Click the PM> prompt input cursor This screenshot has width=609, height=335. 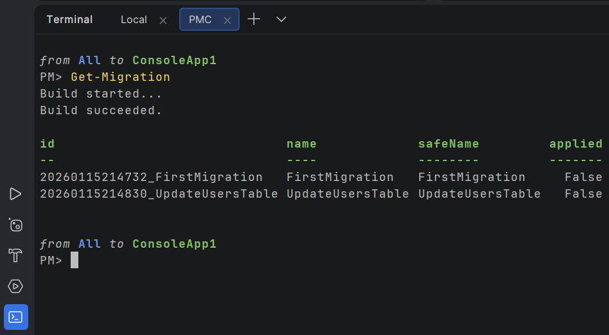tap(74, 260)
